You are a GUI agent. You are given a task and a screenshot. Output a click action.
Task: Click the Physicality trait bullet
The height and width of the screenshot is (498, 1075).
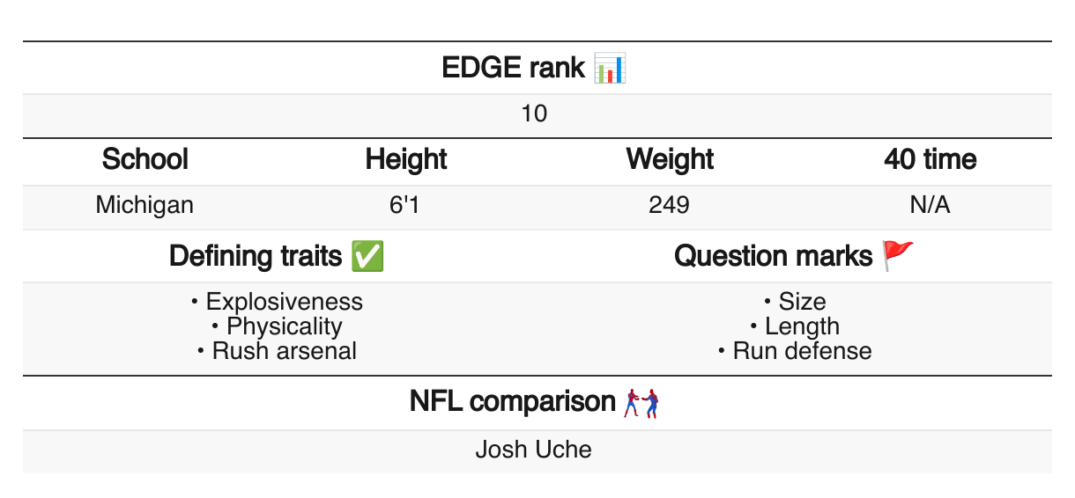coord(277,326)
